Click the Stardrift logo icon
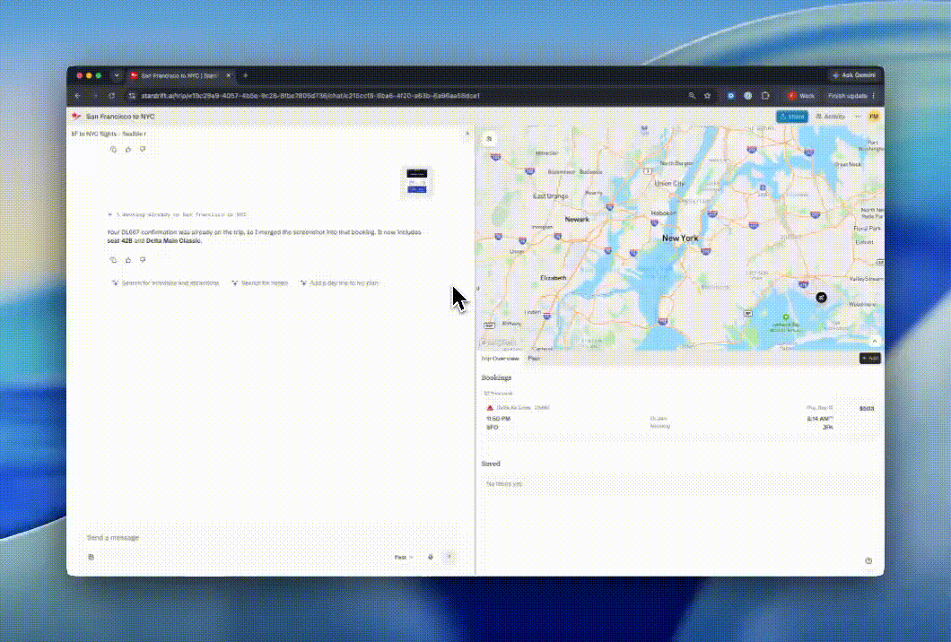Viewport: 951px width, 642px height. pos(76,116)
